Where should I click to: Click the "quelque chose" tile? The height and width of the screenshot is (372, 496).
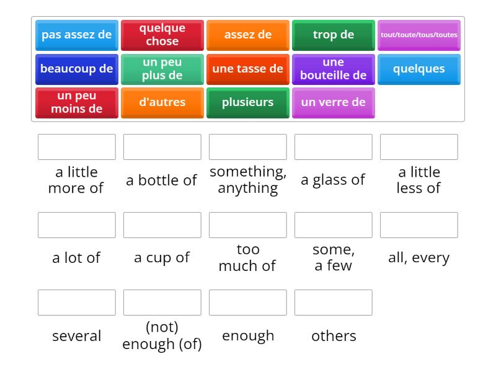pos(162,35)
